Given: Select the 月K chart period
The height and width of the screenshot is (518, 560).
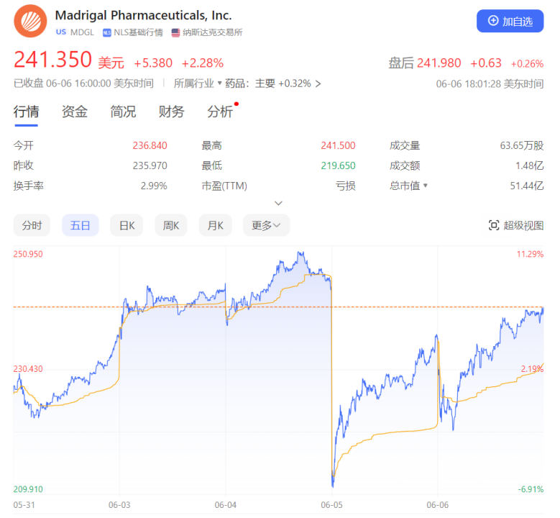Looking at the screenshot, I should [216, 225].
